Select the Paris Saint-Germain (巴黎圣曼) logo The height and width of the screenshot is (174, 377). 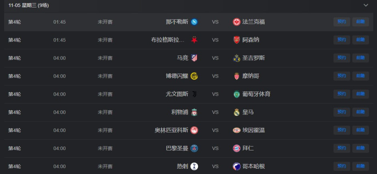click(194, 148)
